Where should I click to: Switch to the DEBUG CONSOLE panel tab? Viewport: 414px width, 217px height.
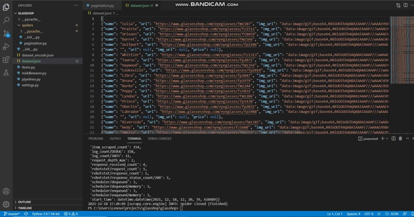coord(159,138)
